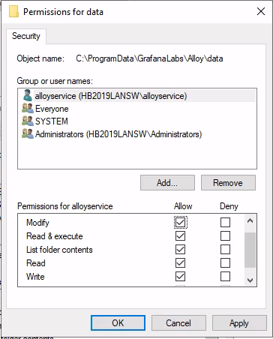Click the List folder contents label
Image resolution: width=273 pixels, height=339 pixels.
59,250
